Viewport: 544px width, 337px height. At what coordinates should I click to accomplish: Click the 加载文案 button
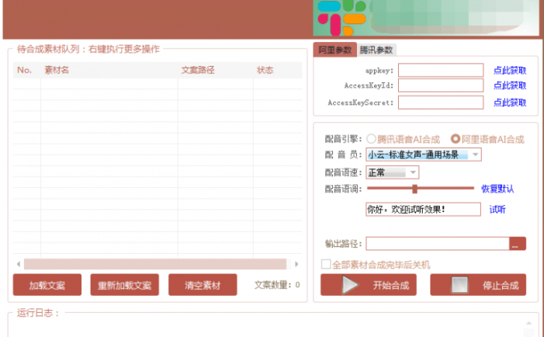pyautogui.click(x=47, y=285)
